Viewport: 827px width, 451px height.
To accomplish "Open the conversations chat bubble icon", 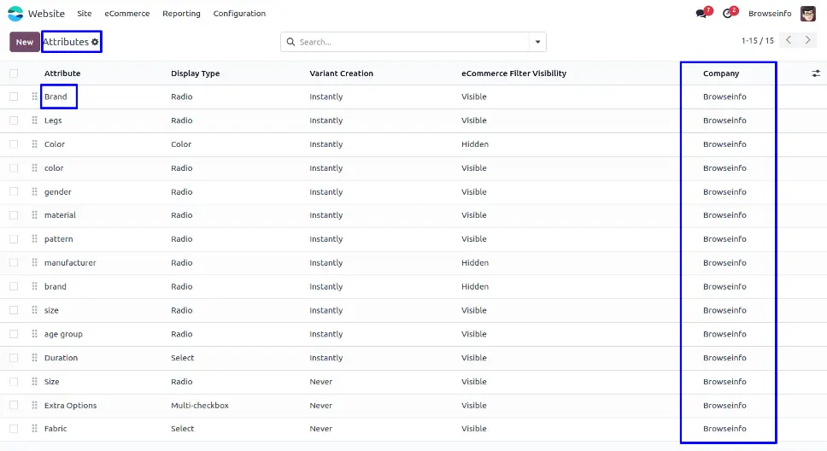I will tap(702, 14).
